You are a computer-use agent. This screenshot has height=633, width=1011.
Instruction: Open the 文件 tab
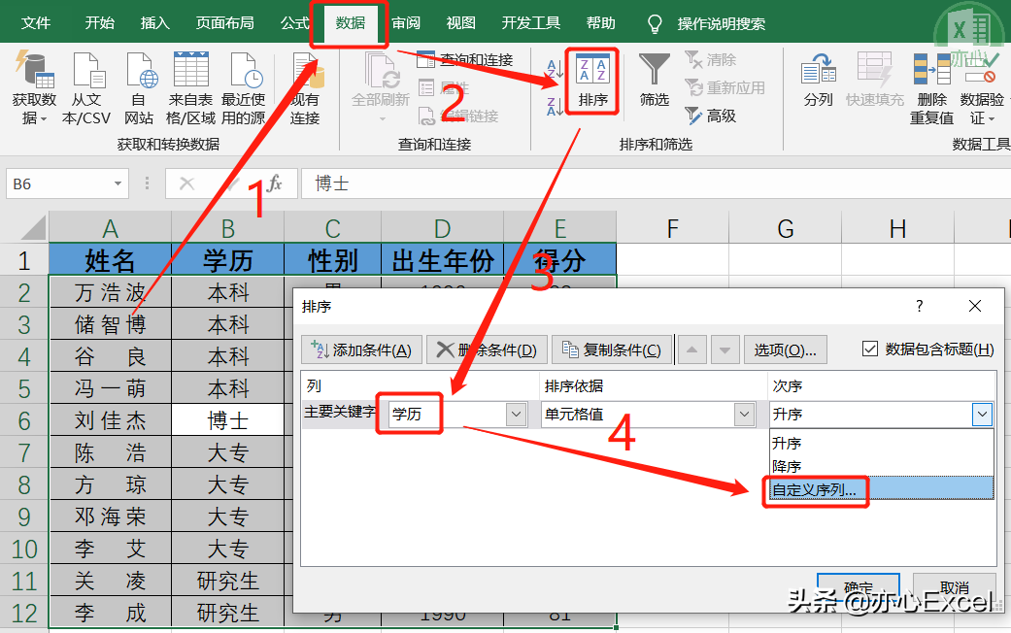coord(36,23)
